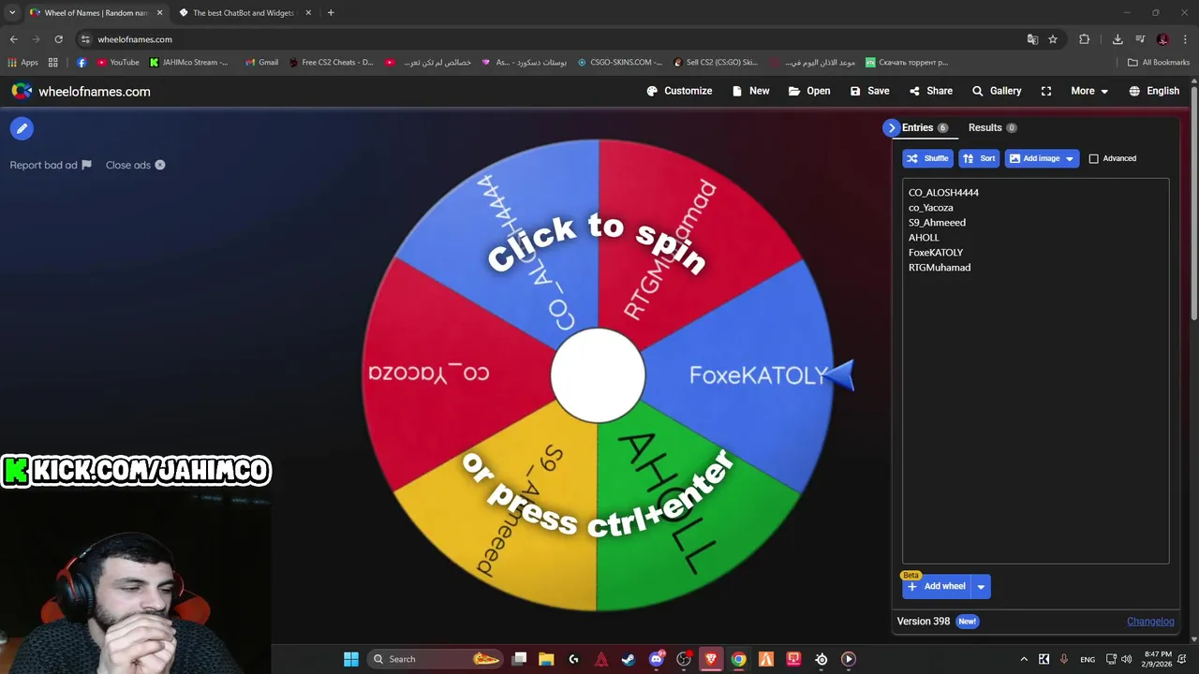Open Steam from the taskbar
Image resolution: width=1199 pixels, height=674 pixels.
coord(629,659)
